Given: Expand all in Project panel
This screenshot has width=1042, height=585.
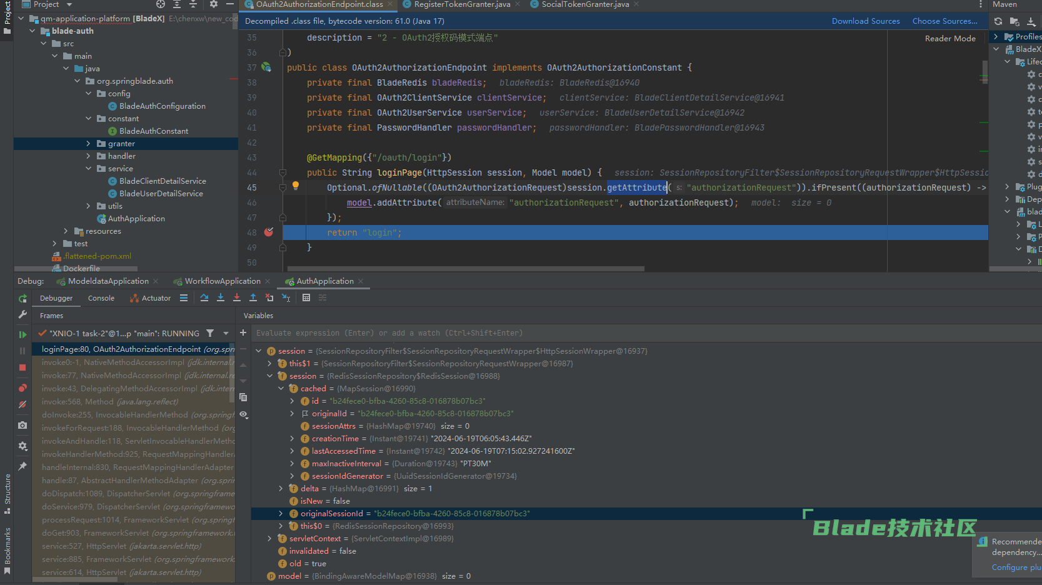Looking at the screenshot, I should (x=177, y=4).
